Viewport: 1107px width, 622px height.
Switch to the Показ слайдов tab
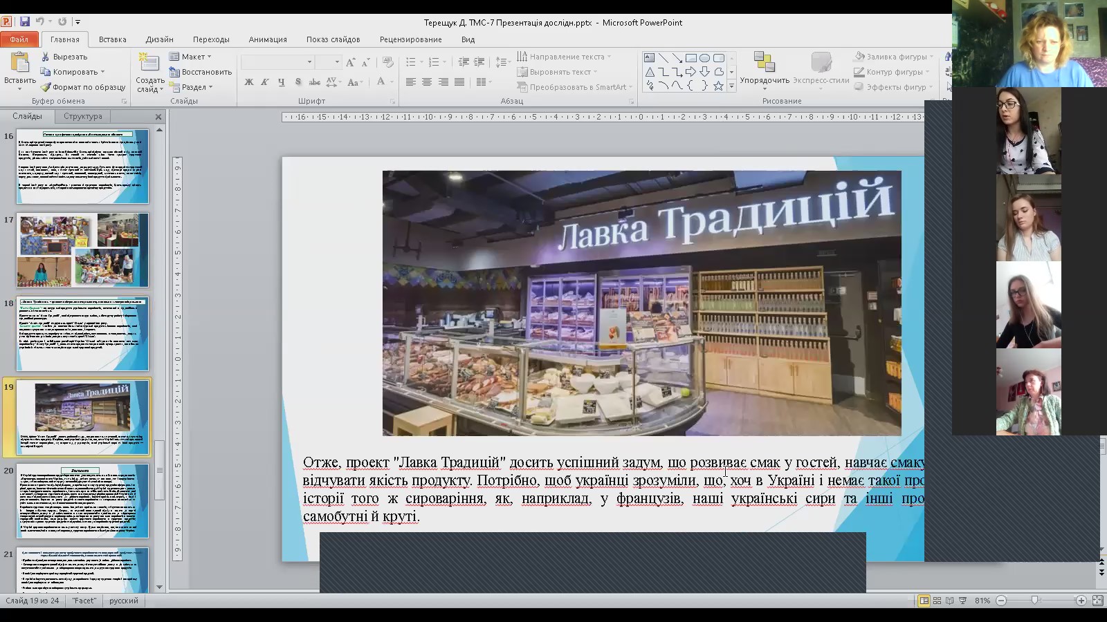[333, 39]
